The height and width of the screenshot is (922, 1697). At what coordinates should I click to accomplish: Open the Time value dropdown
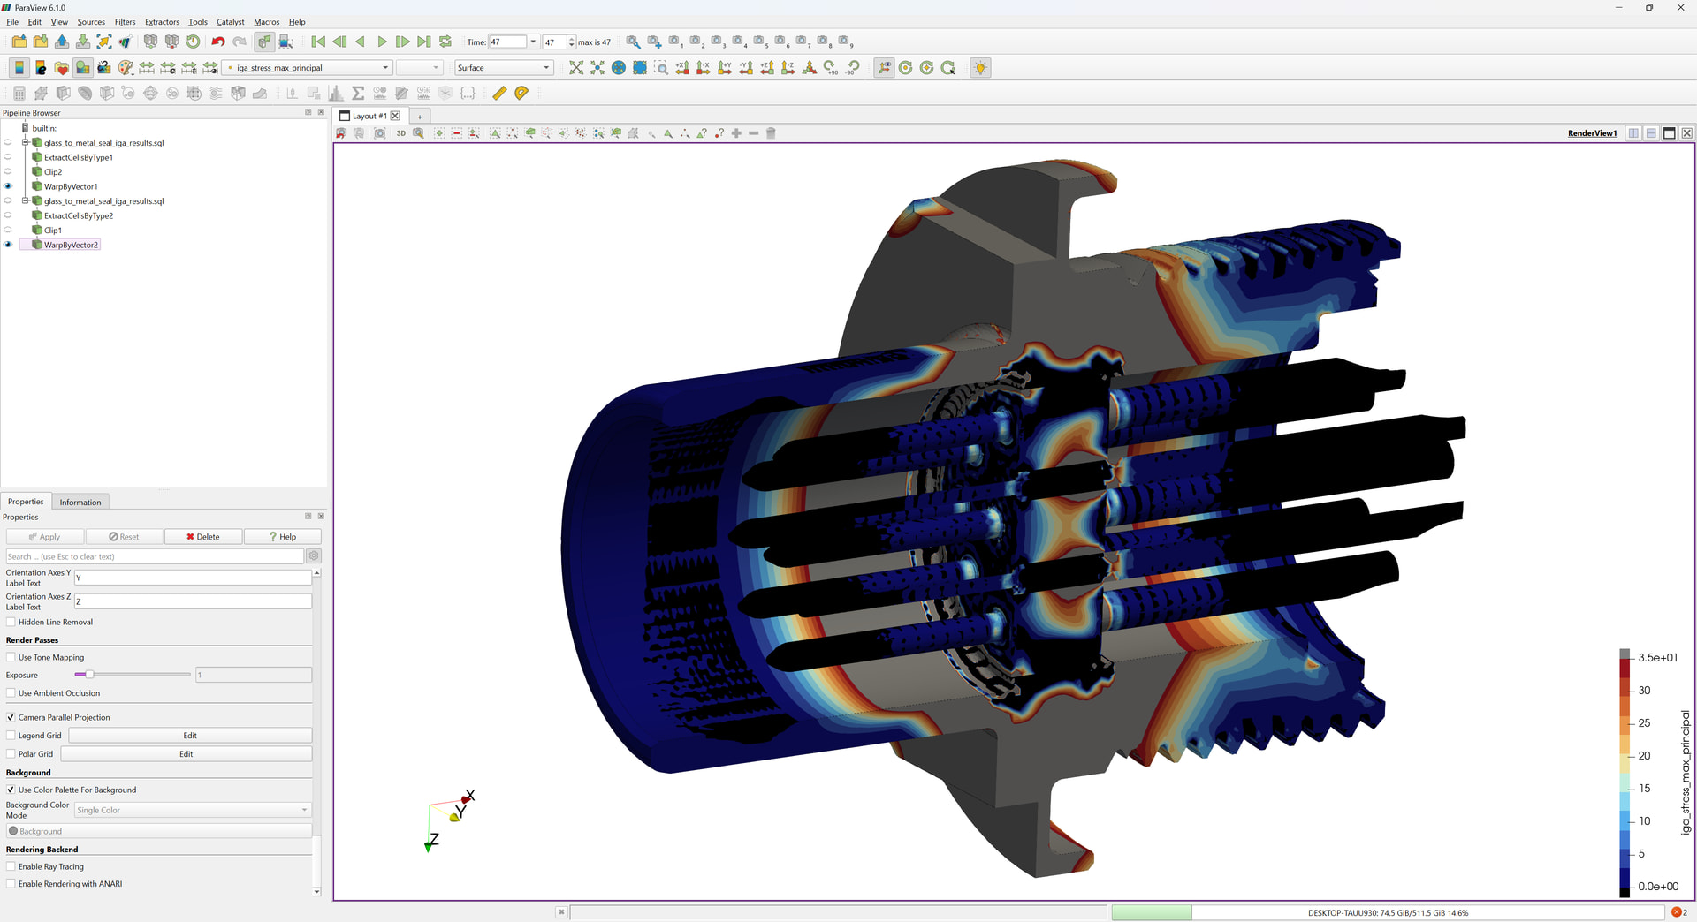tap(533, 42)
